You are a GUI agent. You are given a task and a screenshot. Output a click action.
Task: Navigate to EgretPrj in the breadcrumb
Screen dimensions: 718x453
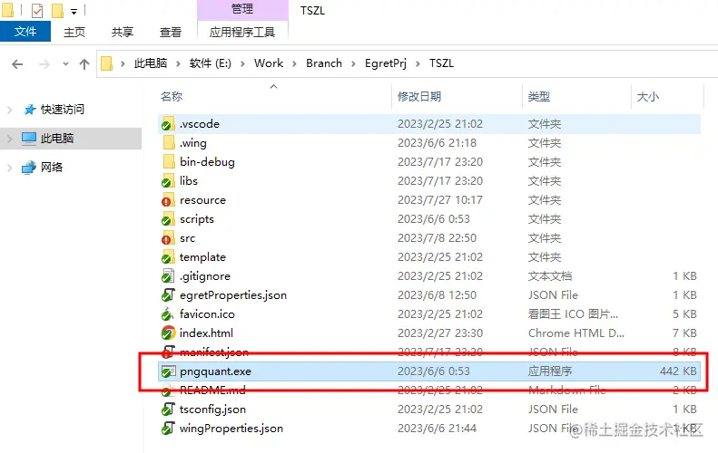coord(386,63)
